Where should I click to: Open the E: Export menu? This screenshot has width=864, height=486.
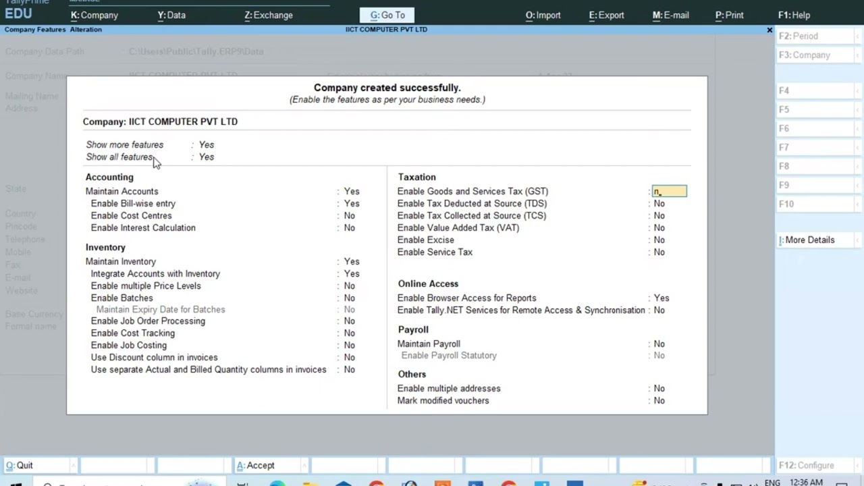[607, 15]
